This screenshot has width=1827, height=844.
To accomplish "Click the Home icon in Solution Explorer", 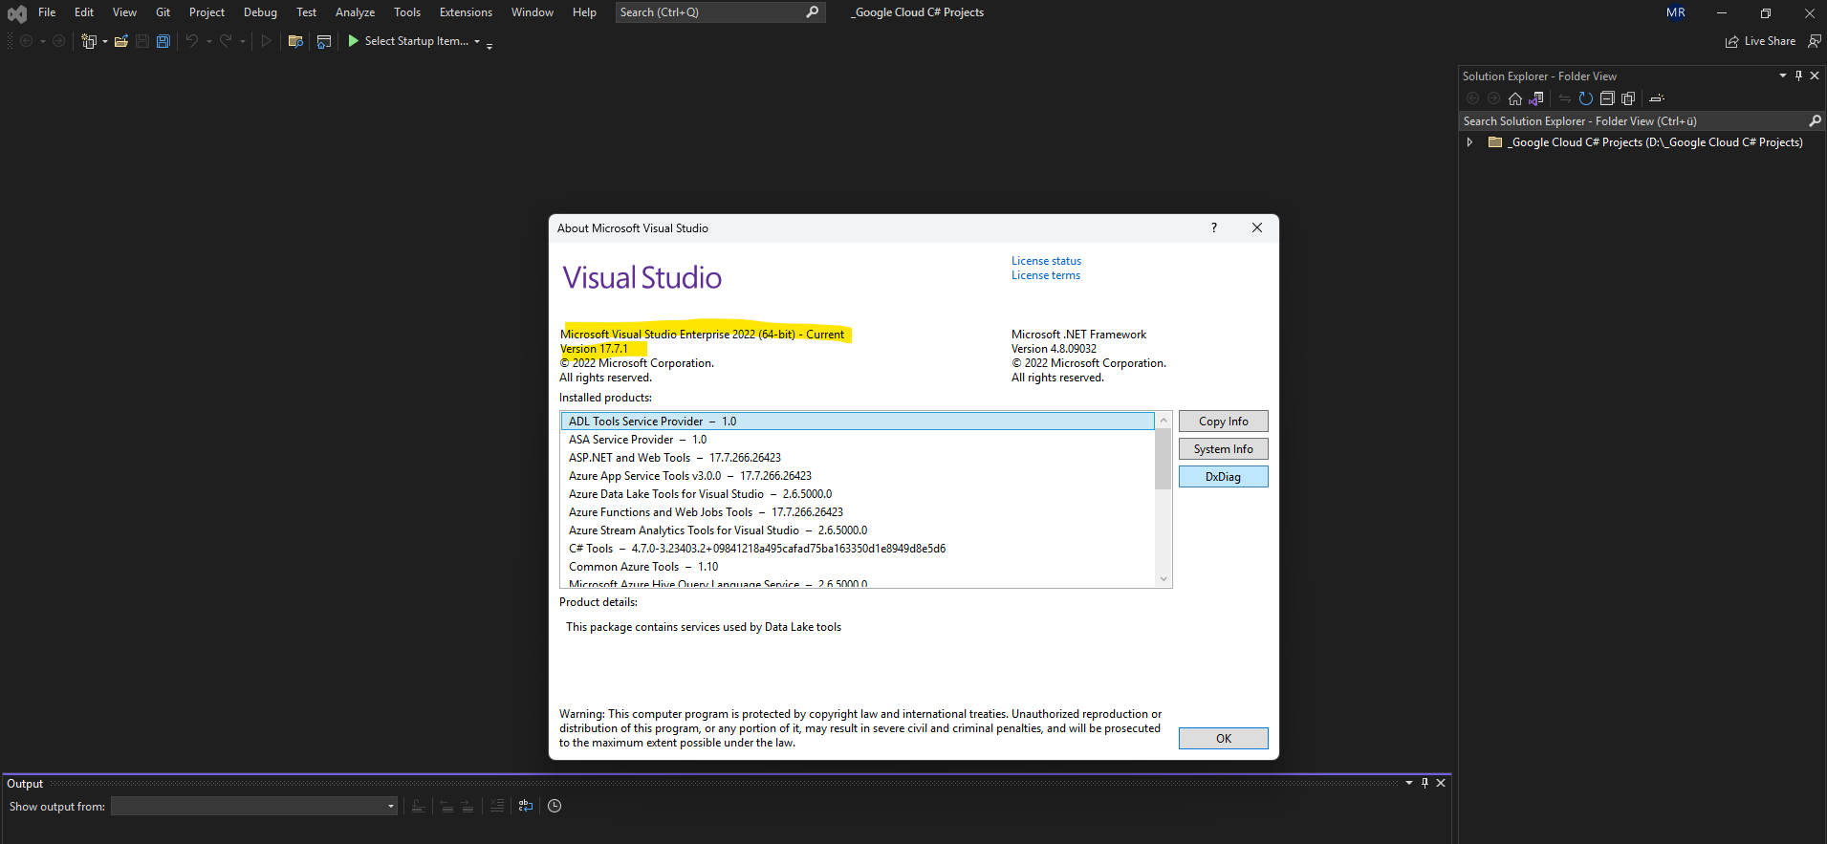I will point(1515,98).
